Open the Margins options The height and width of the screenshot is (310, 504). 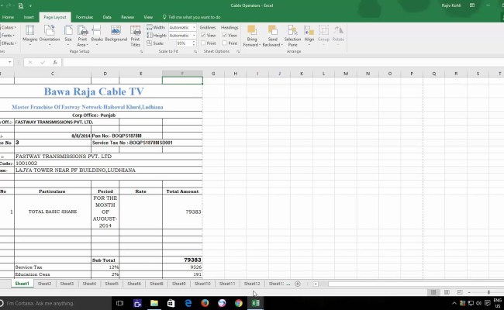pos(30,35)
